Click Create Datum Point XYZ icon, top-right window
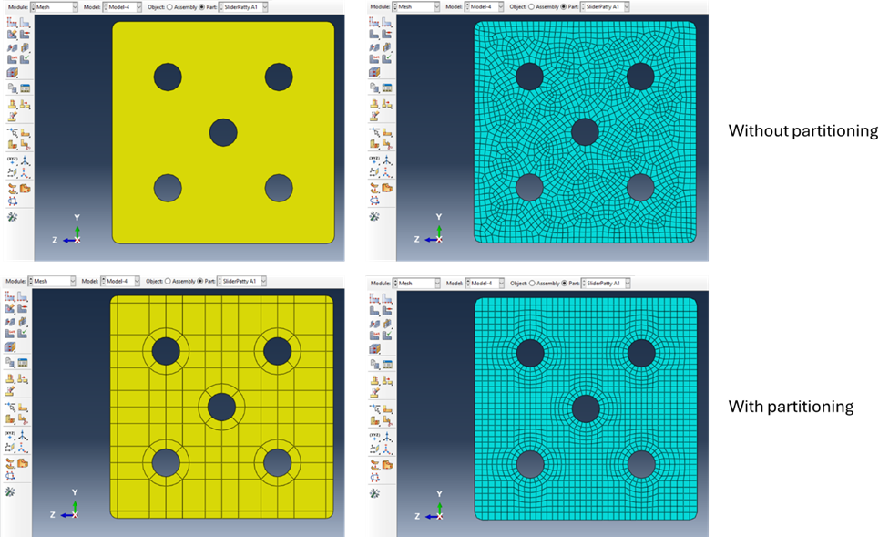889x537 pixels. [x=374, y=160]
